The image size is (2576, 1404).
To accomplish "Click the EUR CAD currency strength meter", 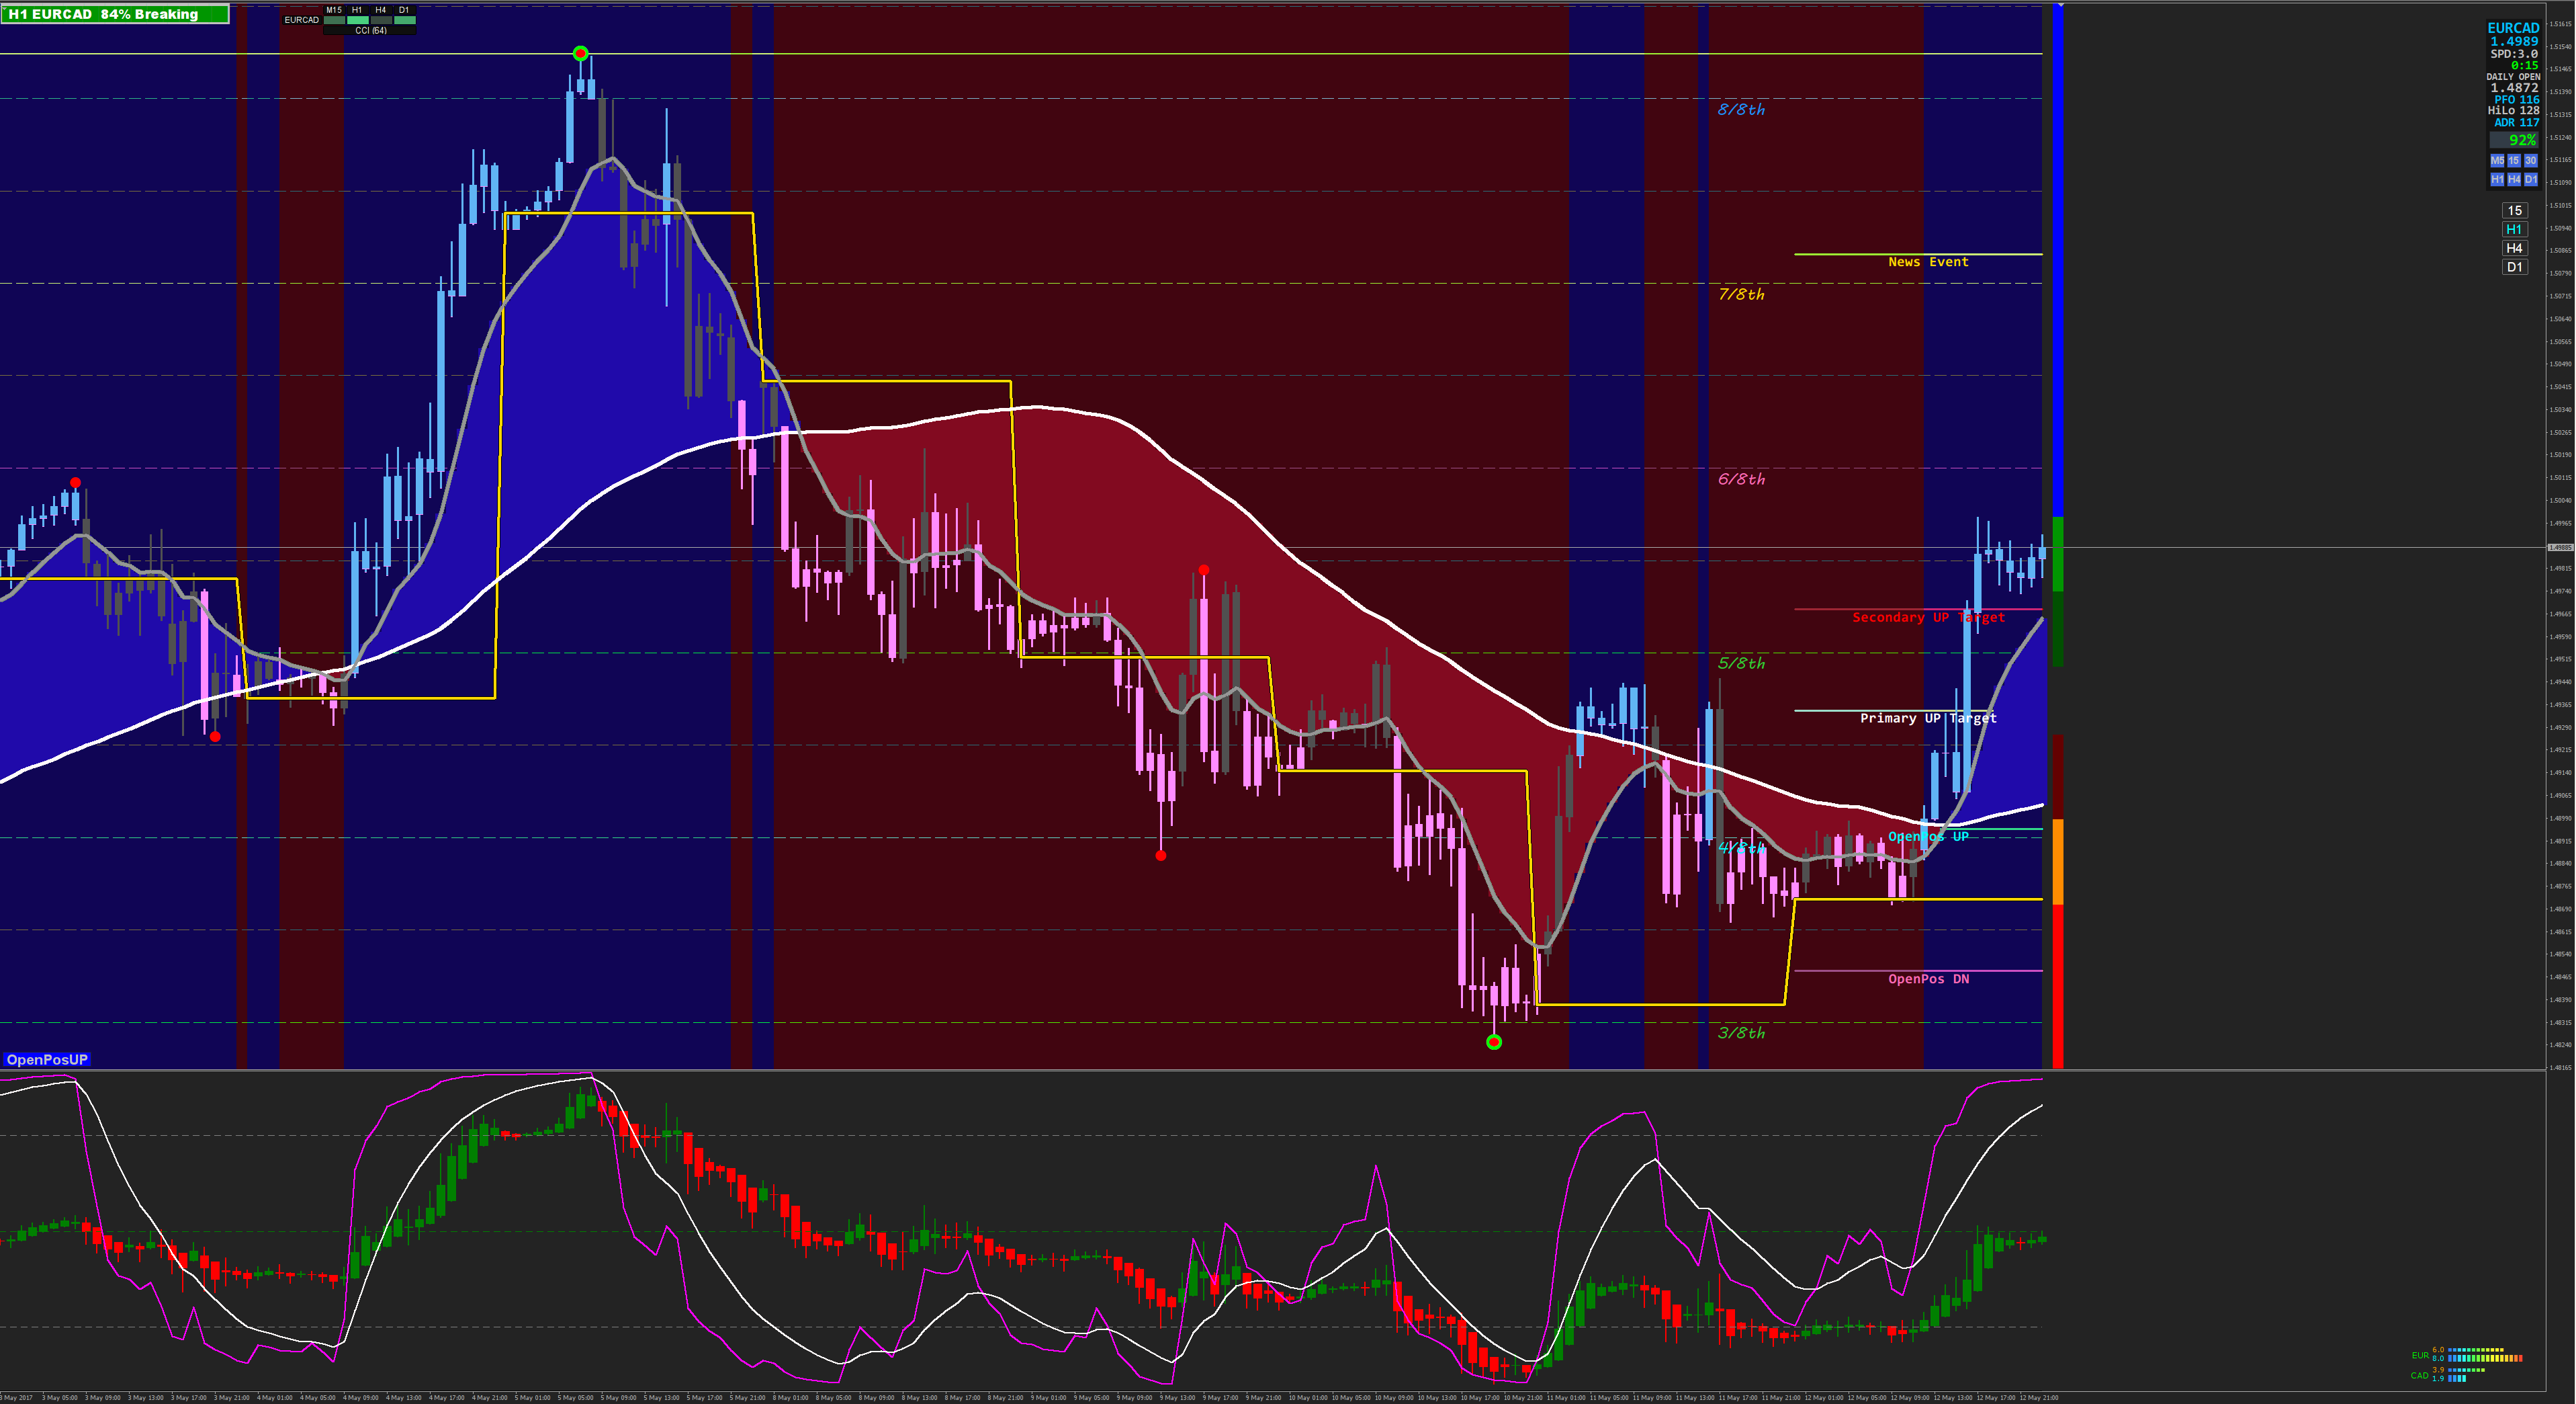I will (x=2466, y=1364).
